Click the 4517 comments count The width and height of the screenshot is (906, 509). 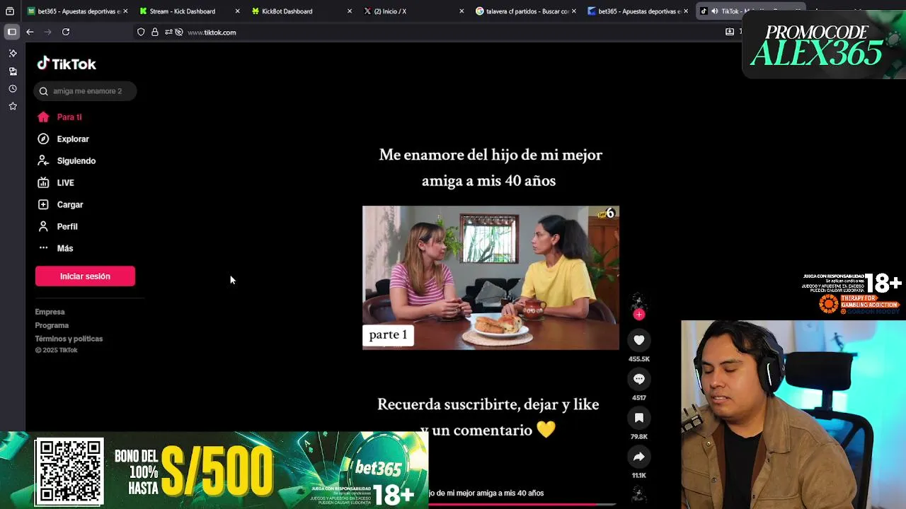638,398
